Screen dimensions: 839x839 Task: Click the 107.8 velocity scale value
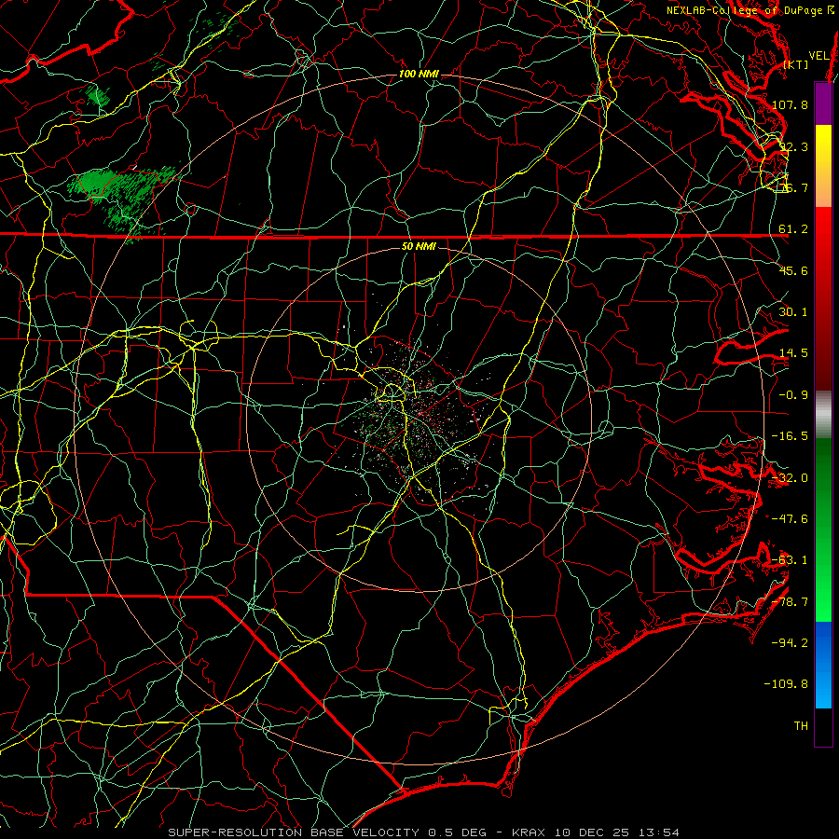click(x=791, y=104)
